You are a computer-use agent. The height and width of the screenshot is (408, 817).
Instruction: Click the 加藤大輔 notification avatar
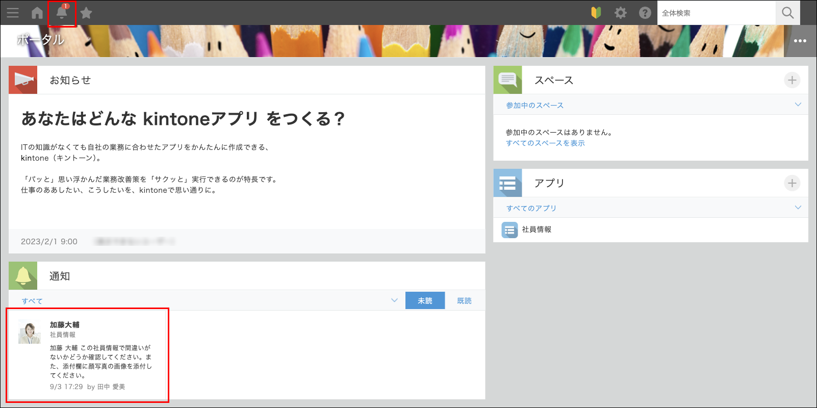30,331
